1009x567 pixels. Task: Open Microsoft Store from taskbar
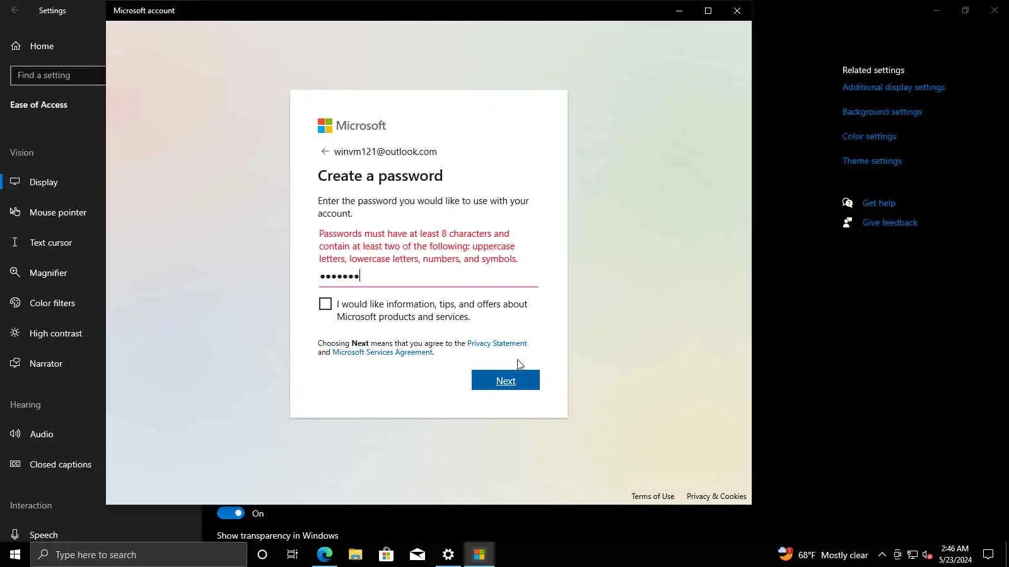point(386,554)
